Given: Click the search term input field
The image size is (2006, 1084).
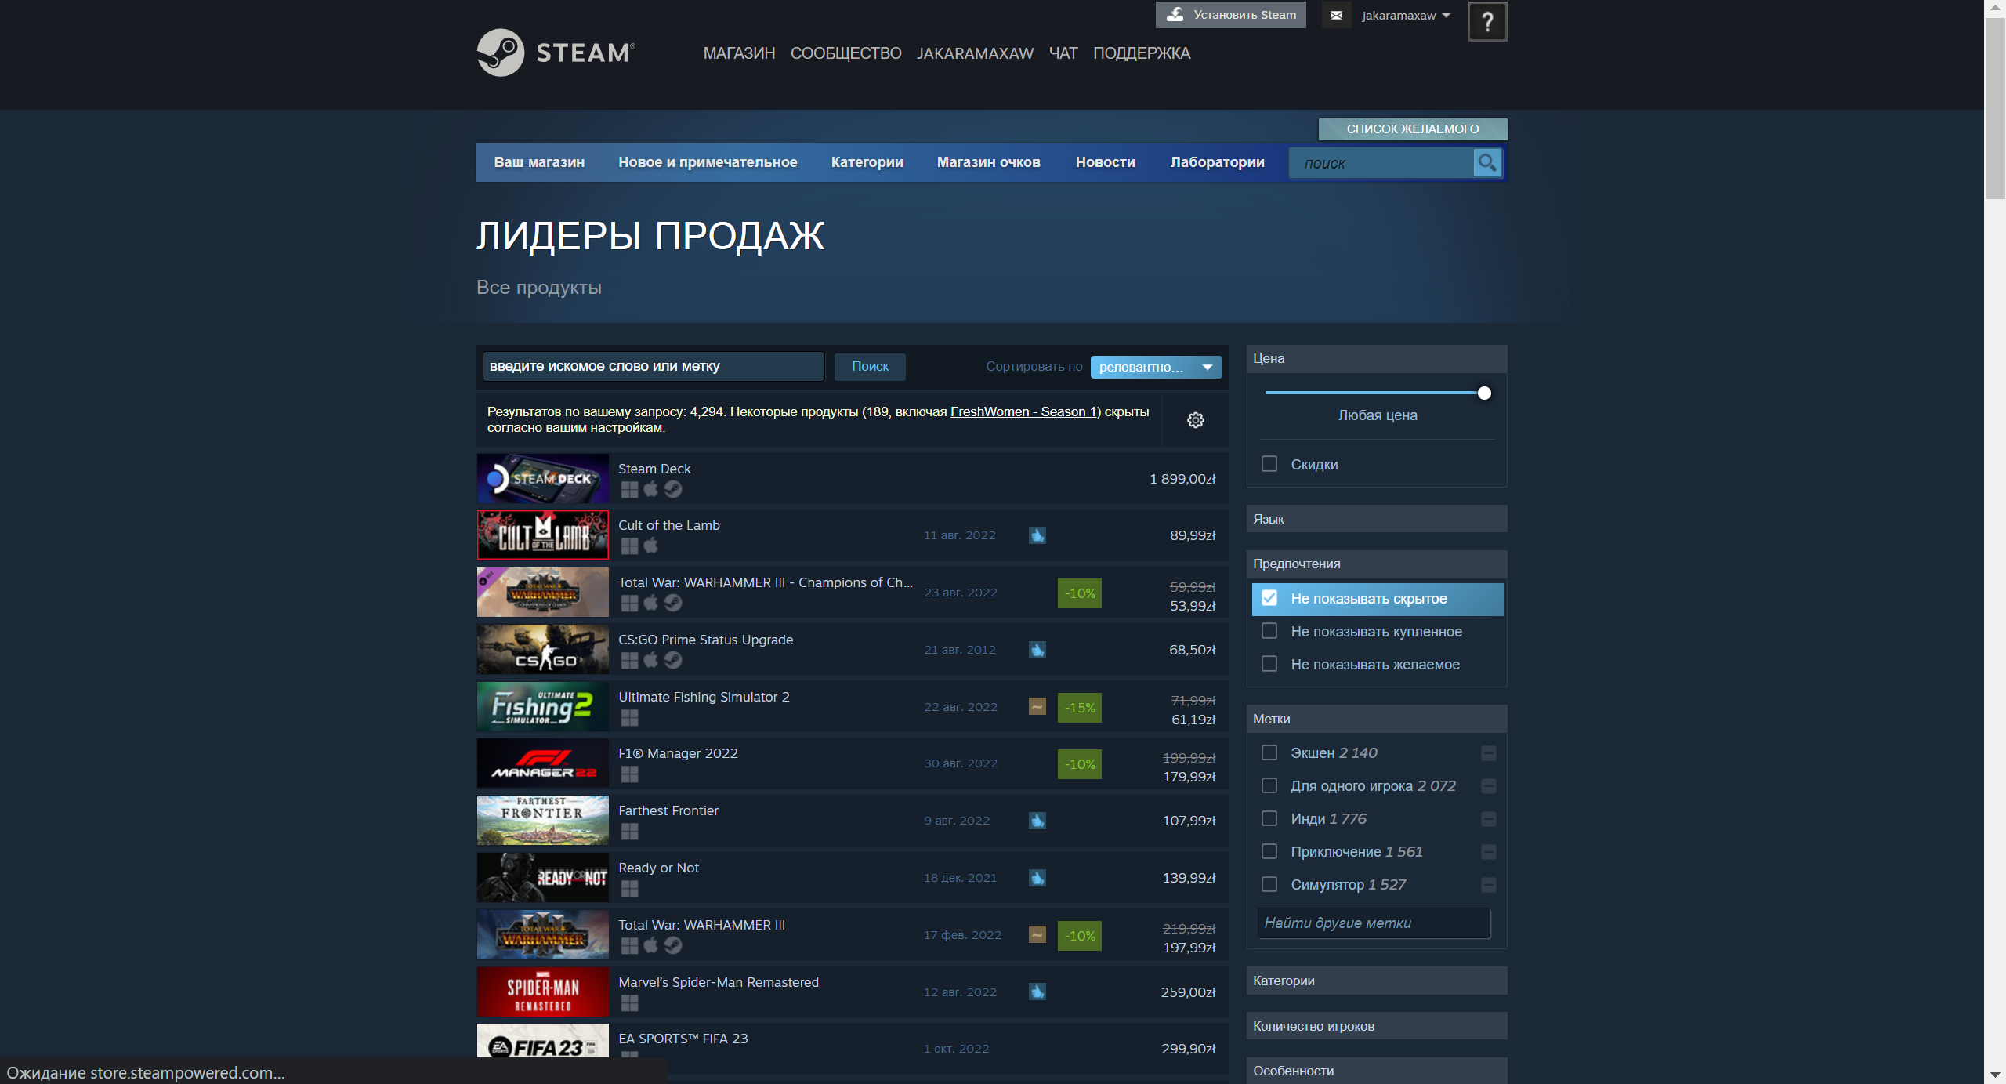Looking at the screenshot, I should coord(654,366).
